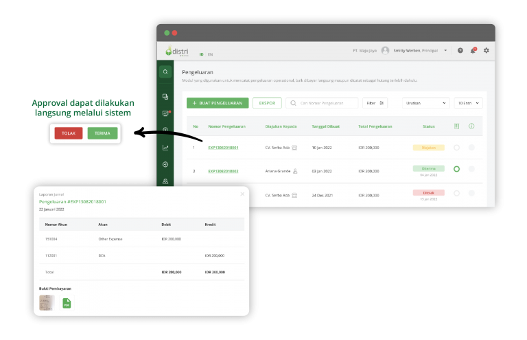Select the radio circle for row EXP13082018001
The height and width of the screenshot is (340, 527).
click(x=457, y=148)
